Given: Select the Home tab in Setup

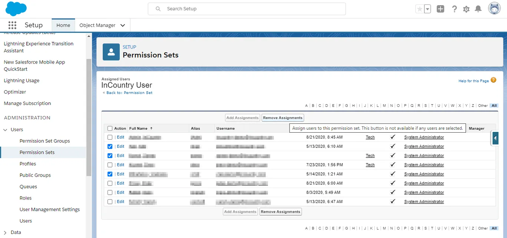Looking at the screenshot, I should click(x=63, y=25).
